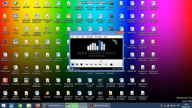Select the Nasib Diriku - Tommy video file

point(143,82)
